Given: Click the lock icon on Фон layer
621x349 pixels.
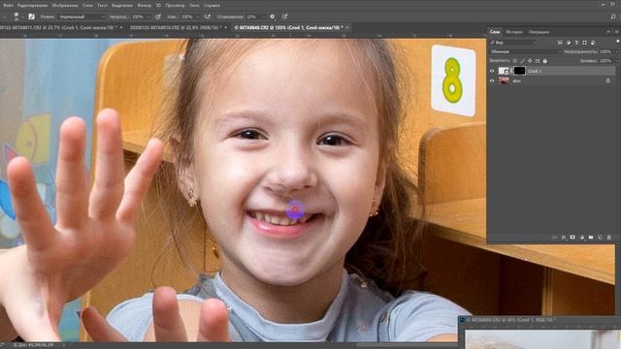Looking at the screenshot, I should point(608,80).
